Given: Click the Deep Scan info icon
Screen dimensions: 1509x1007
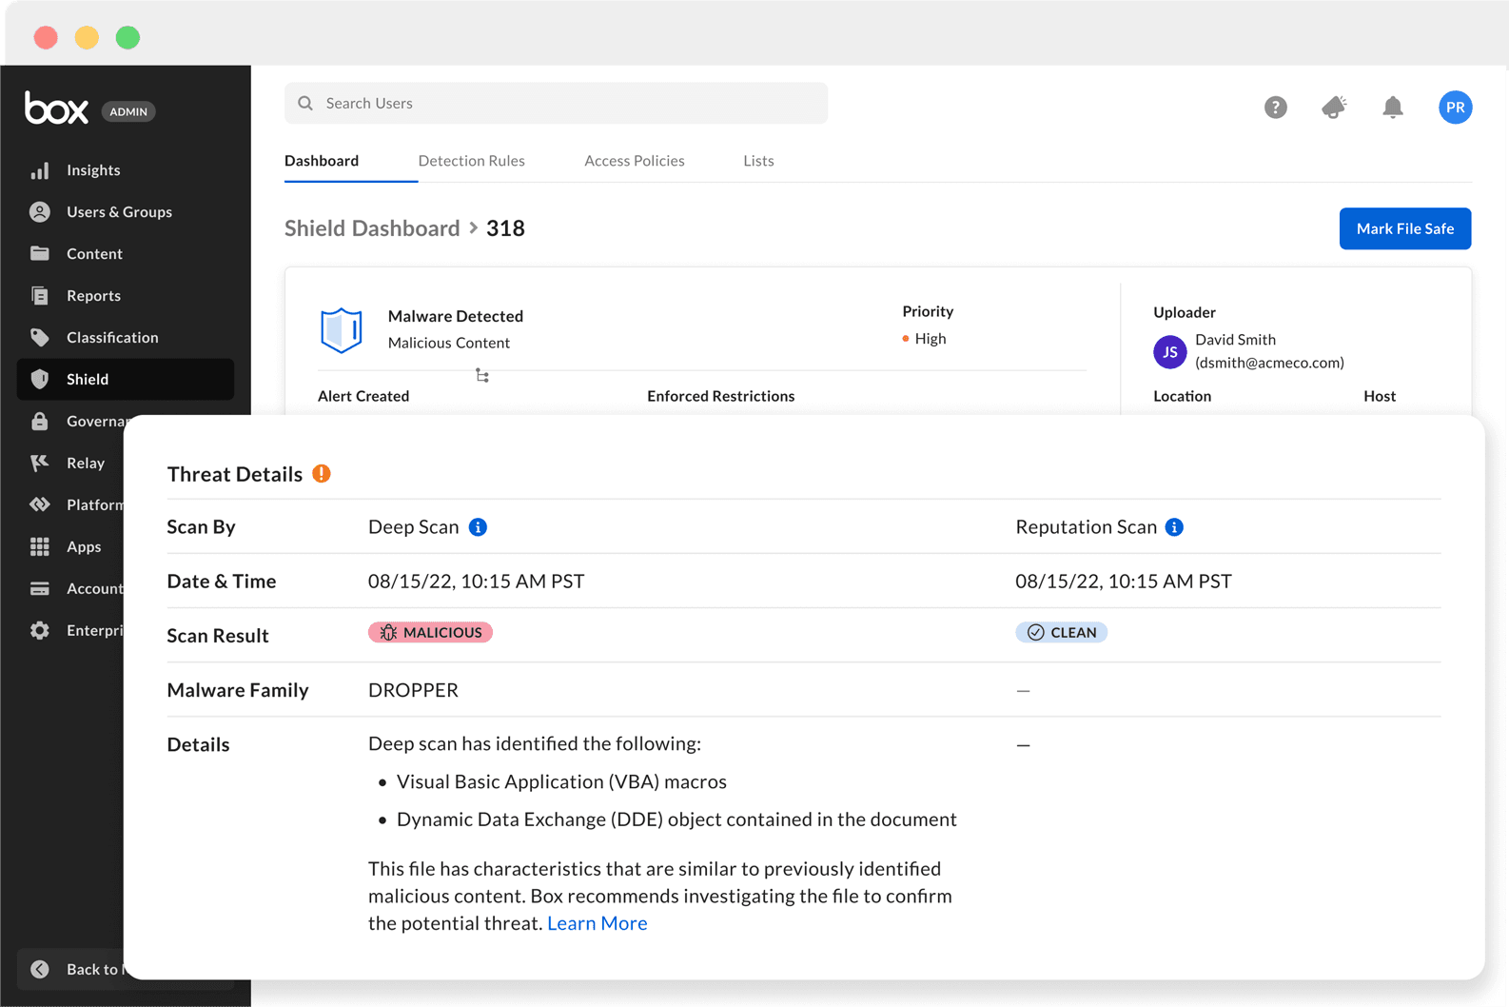Looking at the screenshot, I should tap(479, 527).
